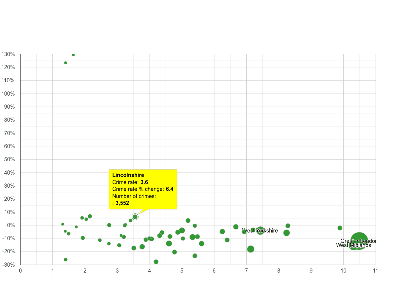
Task: Click the 0% y-axis label
Action: [11, 225]
